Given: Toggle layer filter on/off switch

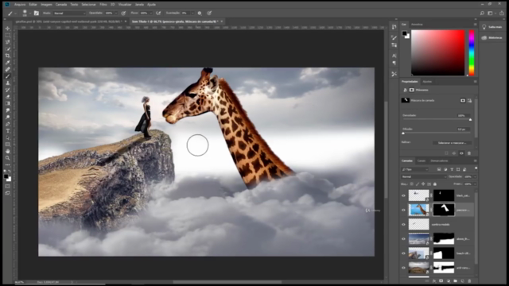Looking at the screenshot, I should pyautogui.click(x=476, y=168).
